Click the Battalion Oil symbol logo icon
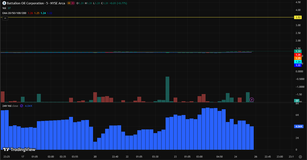307x160 pixels. click(4, 3)
